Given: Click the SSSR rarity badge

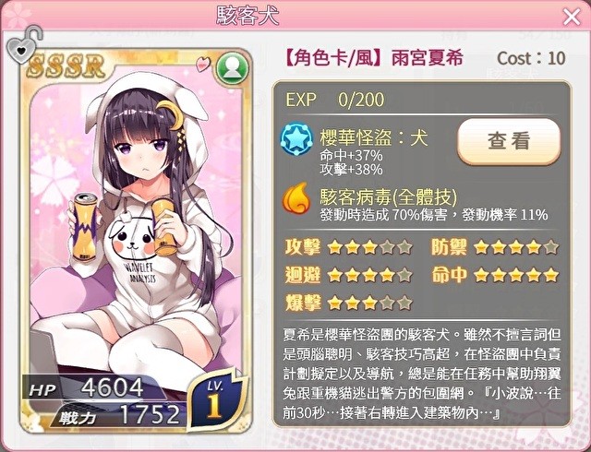Looking at the screenshot, I should [x=66, y=66].
